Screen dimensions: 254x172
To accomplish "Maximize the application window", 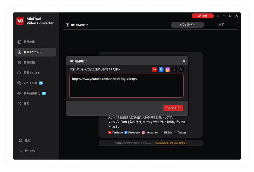I will [x=230, y=16].
